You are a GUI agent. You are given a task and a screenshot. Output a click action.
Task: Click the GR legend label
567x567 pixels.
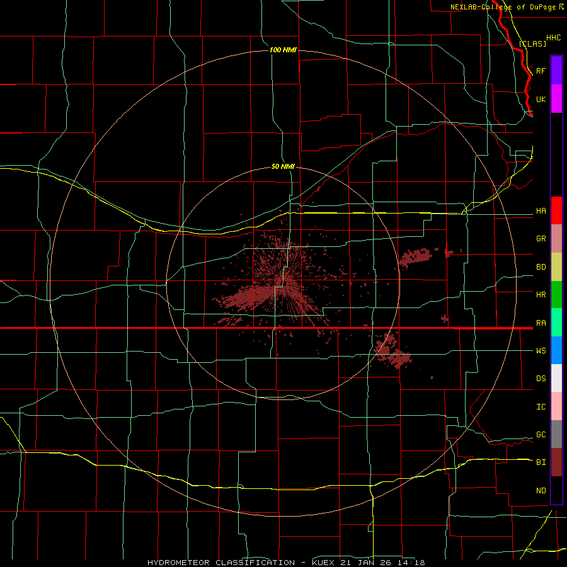coord(541,239)
